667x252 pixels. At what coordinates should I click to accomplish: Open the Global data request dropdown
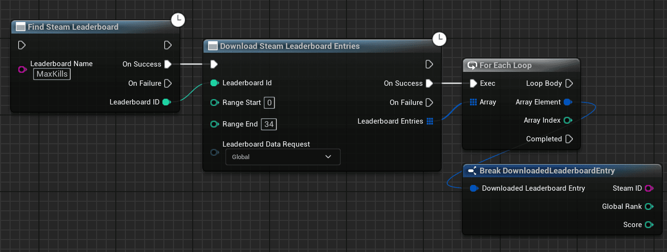(283, 157)
